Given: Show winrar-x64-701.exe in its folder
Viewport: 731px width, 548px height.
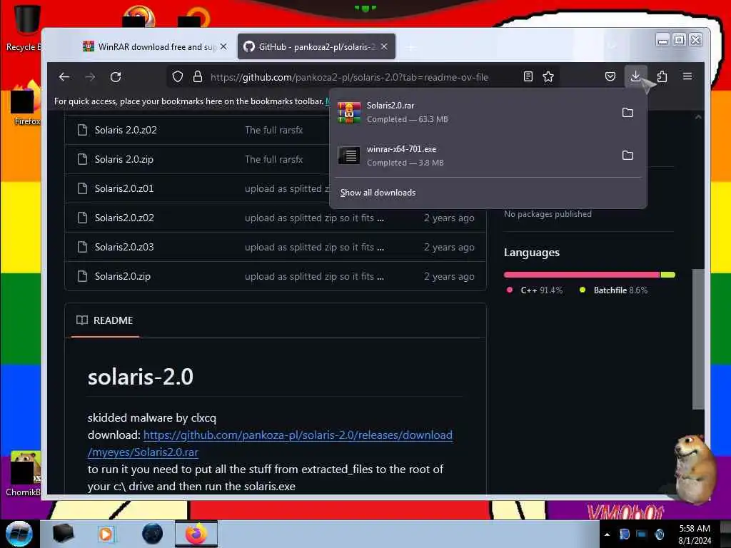Looking at the screenshot, I should click(x=627, y=155).
